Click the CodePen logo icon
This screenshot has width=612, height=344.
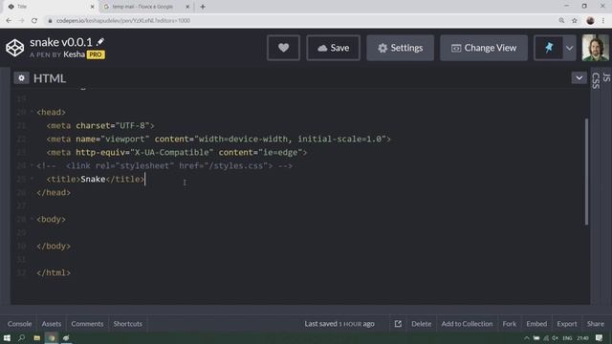[x=15, y=48]
